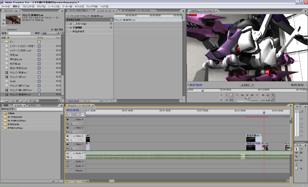This screenshot has width=308, height=187.
Task: Go to In point in Program monitor
Action: (x=221, y=100)
